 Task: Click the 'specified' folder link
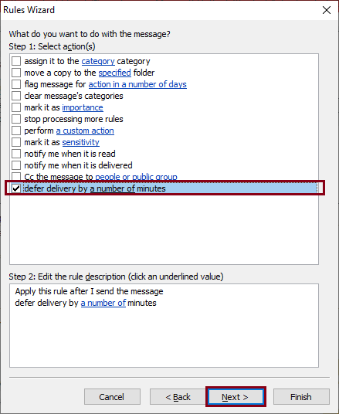tap(114, 73)
